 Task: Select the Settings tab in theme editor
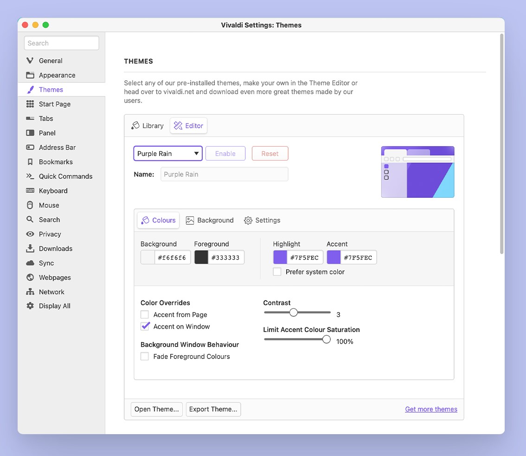(x=262, y=220)
